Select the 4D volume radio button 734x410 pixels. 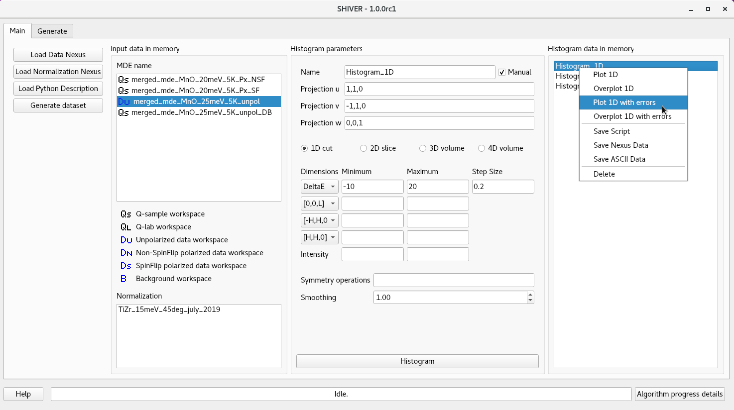pyautogui.click(x=482, y=148)
